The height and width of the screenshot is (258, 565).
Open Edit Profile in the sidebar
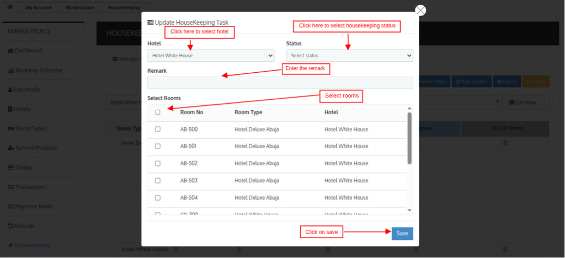coord(27,90)
